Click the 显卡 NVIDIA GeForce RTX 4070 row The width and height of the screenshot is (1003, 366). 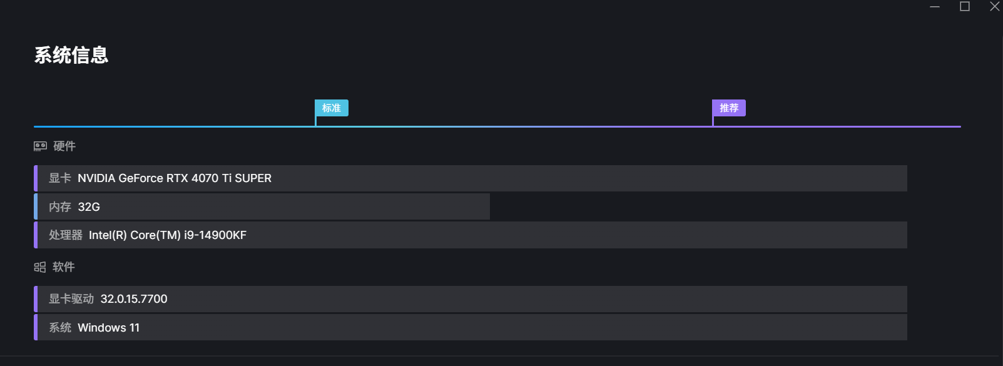point(471,178)
